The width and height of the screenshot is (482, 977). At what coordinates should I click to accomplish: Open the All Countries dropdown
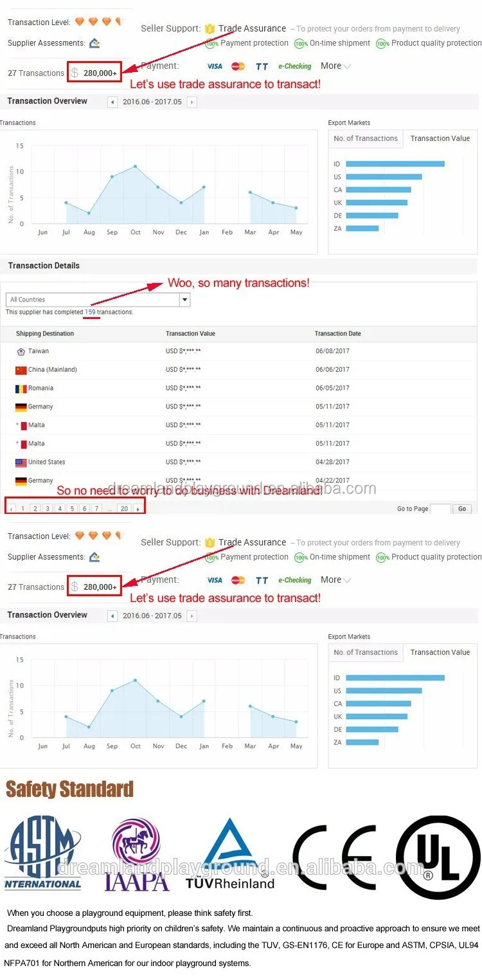click(x=98, y=300)
